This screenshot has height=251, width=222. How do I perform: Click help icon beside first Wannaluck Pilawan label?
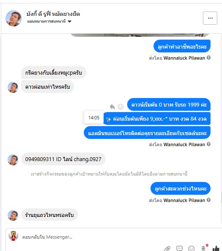[208, 58]
